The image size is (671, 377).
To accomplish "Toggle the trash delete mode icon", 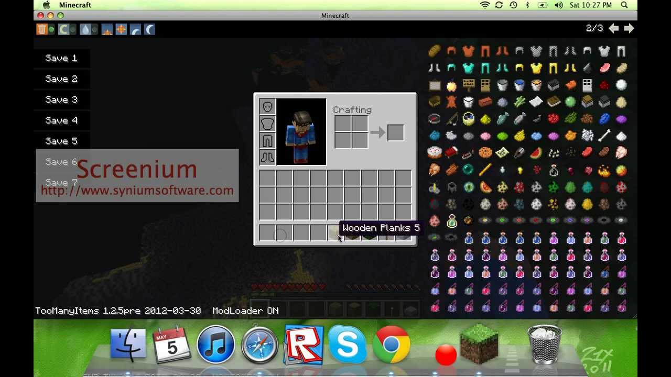I will pyautogui.click(x=42, y=29).
